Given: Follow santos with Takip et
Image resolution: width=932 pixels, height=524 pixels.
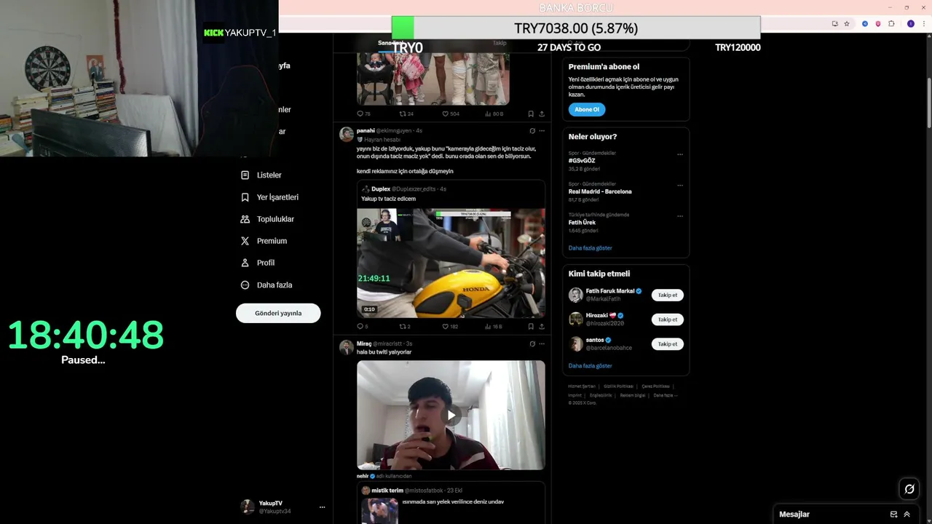Looking at the screenshot, I should 668,344.
